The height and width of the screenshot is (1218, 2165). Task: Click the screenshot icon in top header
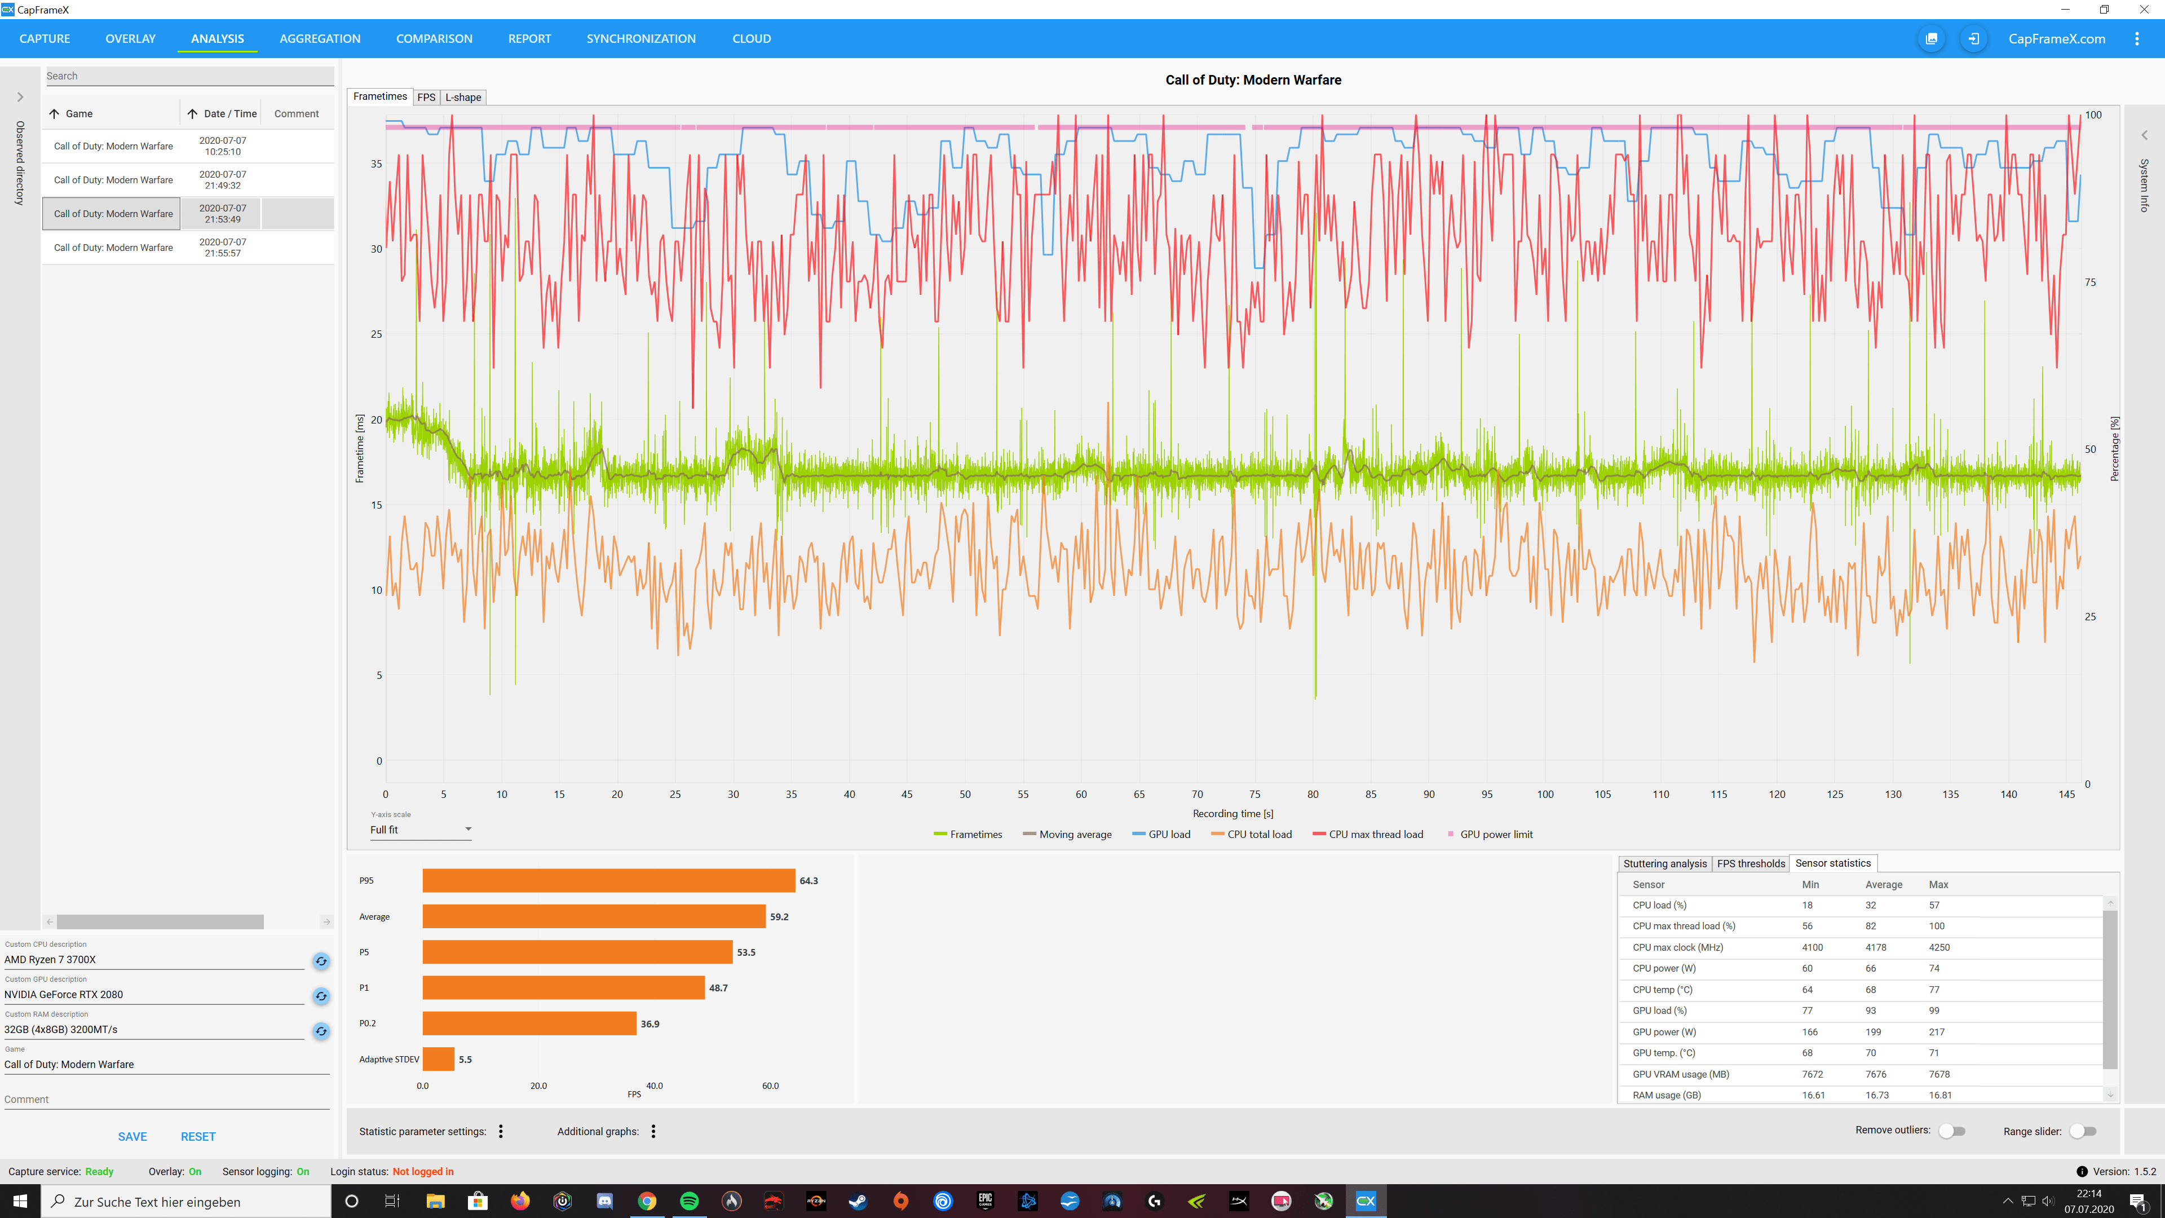click(x=1932, y=39)
